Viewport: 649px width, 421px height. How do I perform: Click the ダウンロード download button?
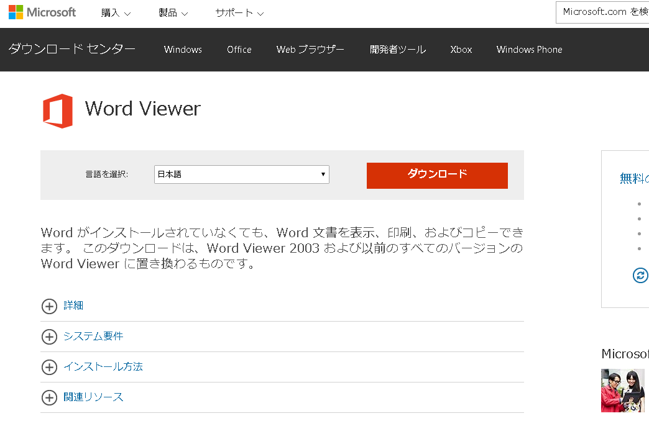437,176
